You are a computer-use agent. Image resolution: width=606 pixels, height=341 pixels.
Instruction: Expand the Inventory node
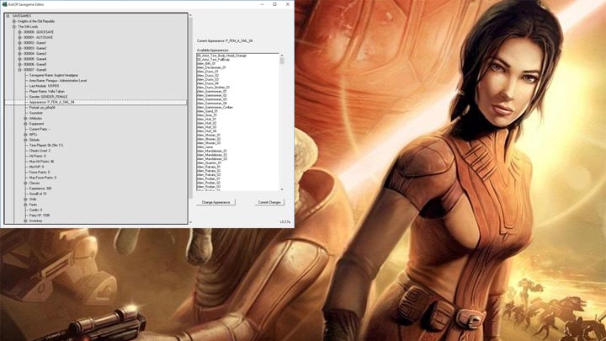tap(25, 221)
